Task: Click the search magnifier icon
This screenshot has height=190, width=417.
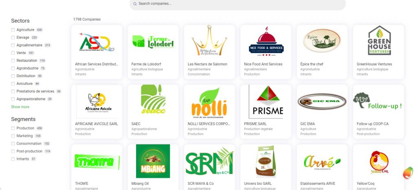Action: point(135,4)
